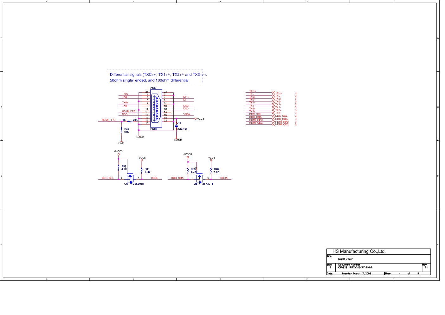Image resolution: width=445 pixels, height=315 pixels.
Task: Click the TXC+ off-page connector arrow
Action: [x=273, y=93]
